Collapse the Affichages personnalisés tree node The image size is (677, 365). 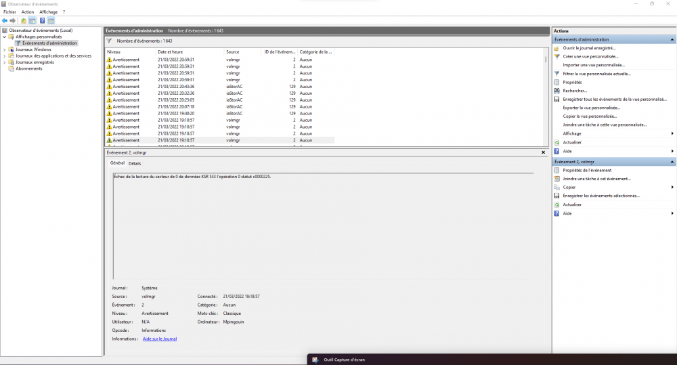(x=4, y=37)
